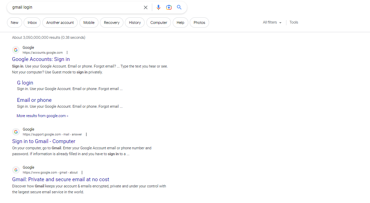Open the Tools options

click(294, 23)
